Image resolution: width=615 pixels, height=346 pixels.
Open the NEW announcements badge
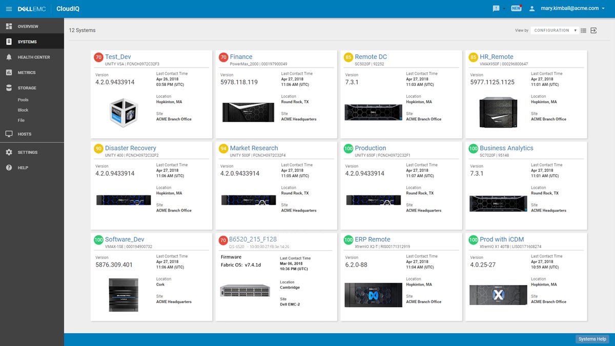[x=516, y=8]
